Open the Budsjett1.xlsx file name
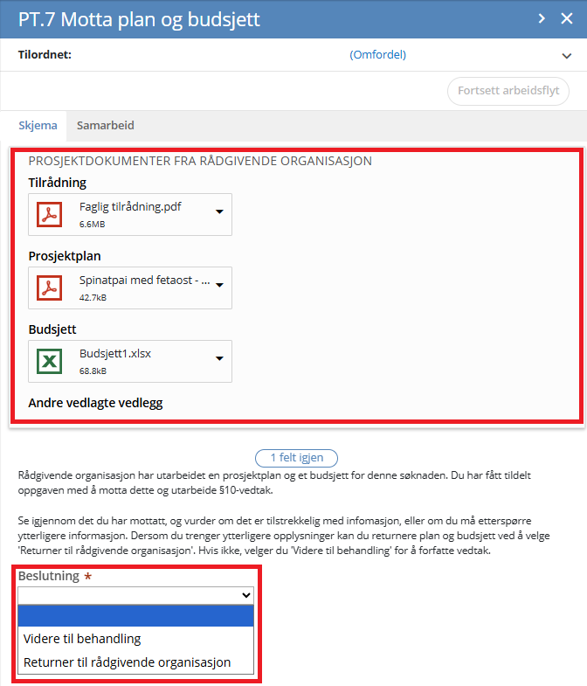The image size is (587, 686). (115, 354)
